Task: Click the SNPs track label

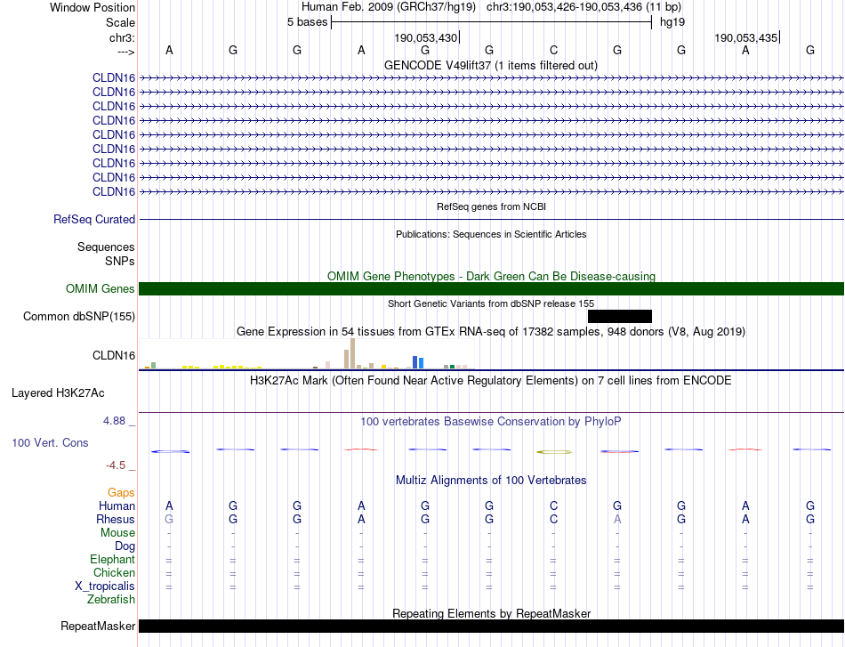Action: (x=120, y=261)
